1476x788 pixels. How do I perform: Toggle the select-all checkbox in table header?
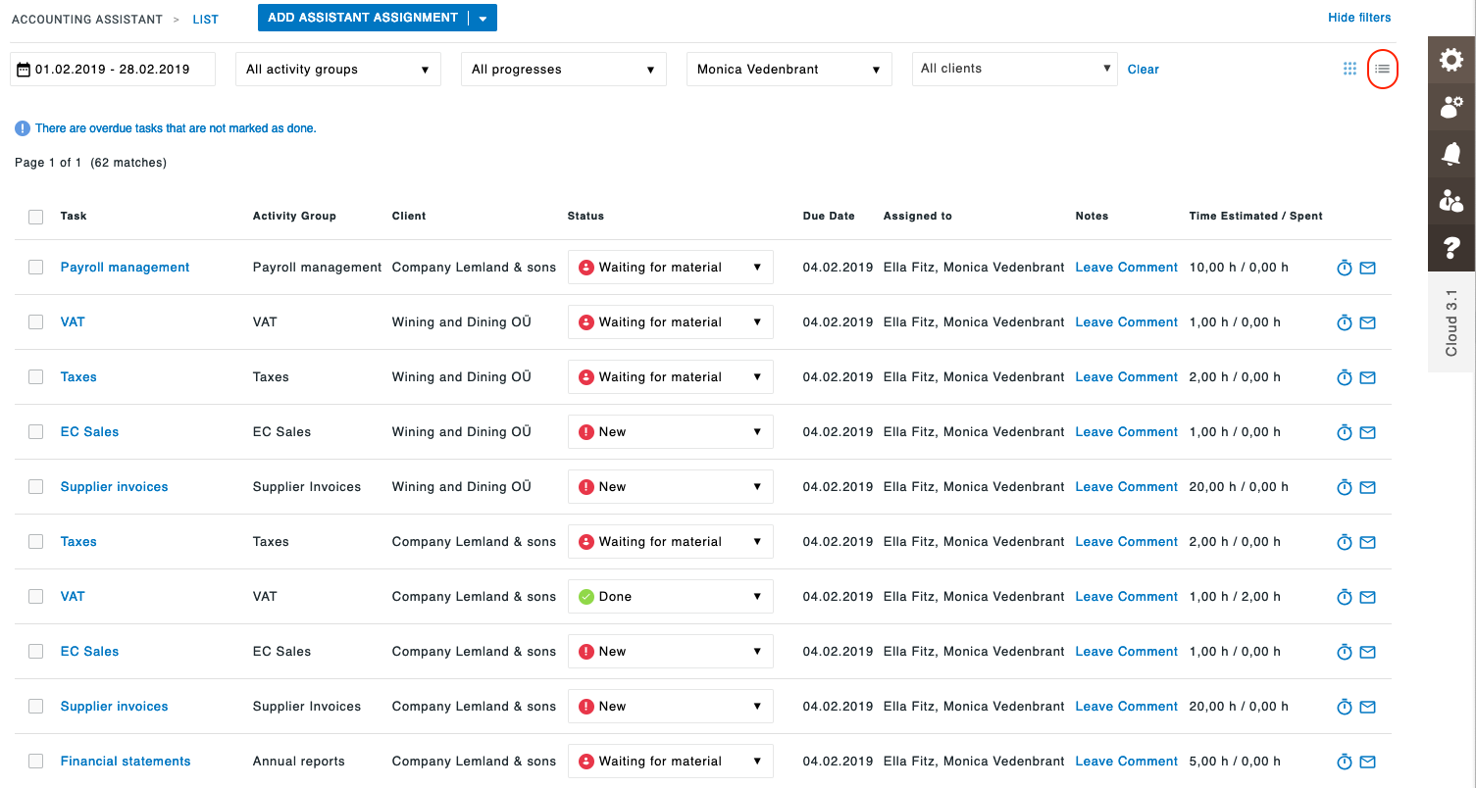[x=35, y=217]
